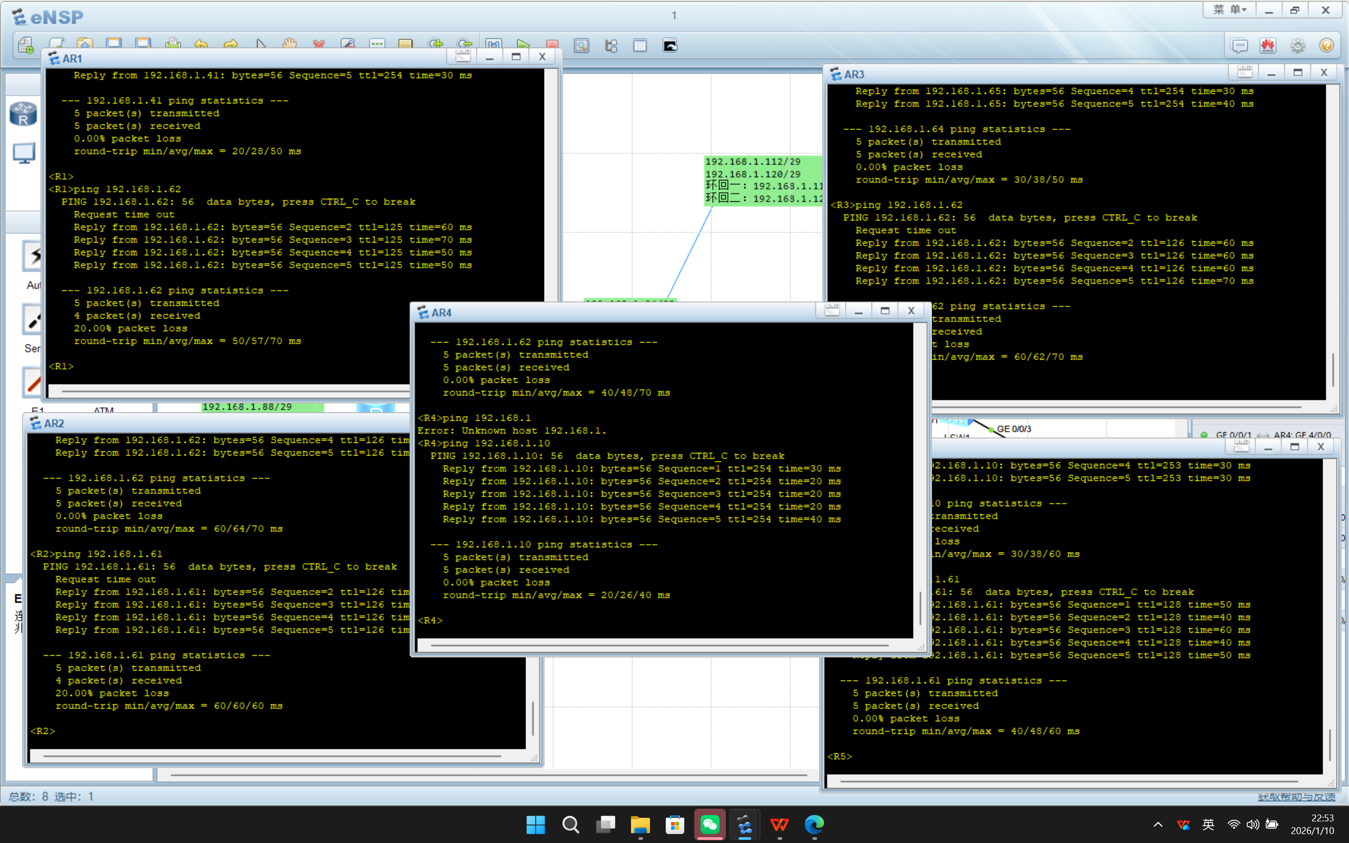Select the router device category icon
The height and width of the screenshot is (843, 1349).
tap(23, 114)
